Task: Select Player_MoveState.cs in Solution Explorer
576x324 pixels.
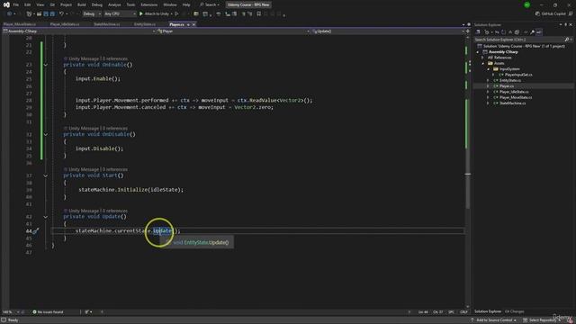Action: click(516, 98)
